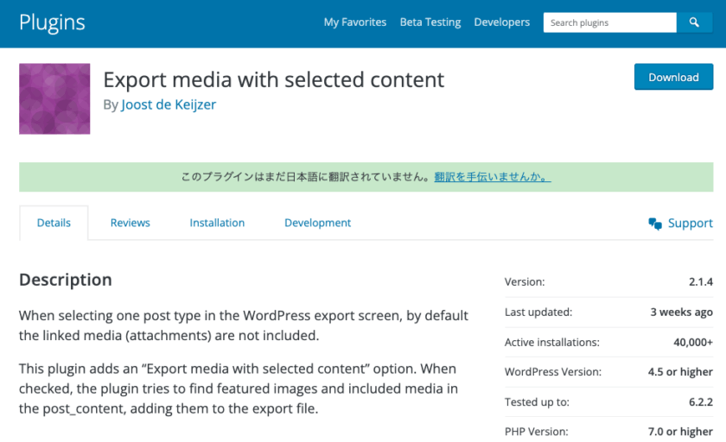The height and width of the screenshot is (442, 726).
Task: Click the 'Tested up to:' label
Action: tap(537, 402)
